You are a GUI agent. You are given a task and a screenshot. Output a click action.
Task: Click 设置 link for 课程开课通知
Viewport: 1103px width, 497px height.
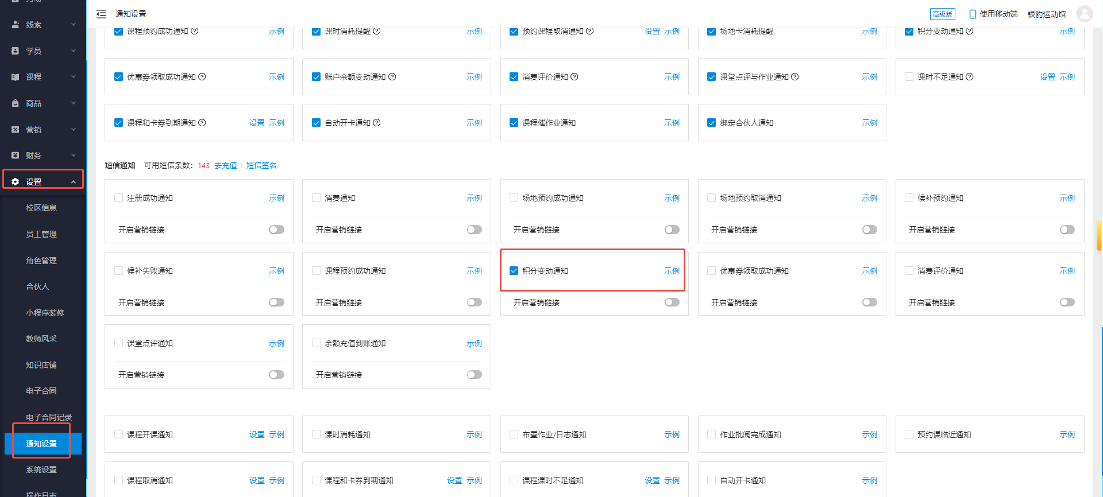(257, 434)
